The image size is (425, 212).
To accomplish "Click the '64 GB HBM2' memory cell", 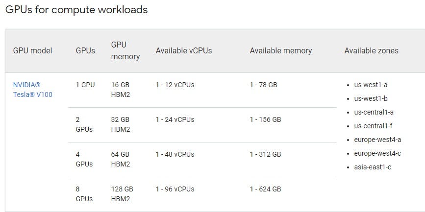I will pyautogui.click(x=121, y=159).
